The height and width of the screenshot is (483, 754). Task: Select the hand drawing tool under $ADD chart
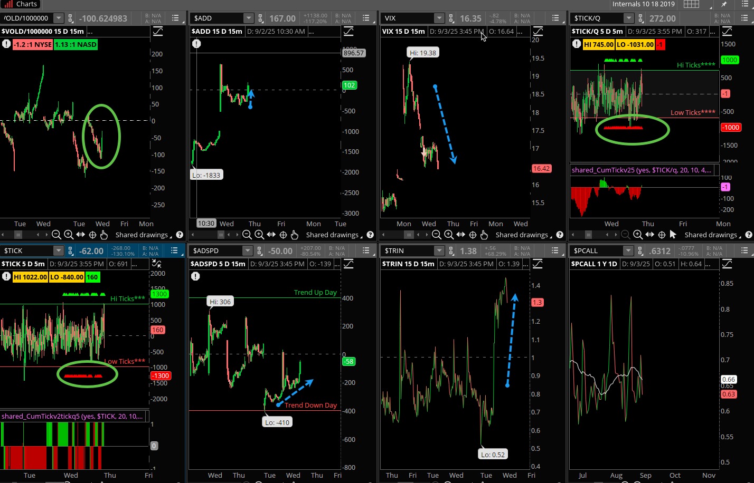click(x=295, y=235)
